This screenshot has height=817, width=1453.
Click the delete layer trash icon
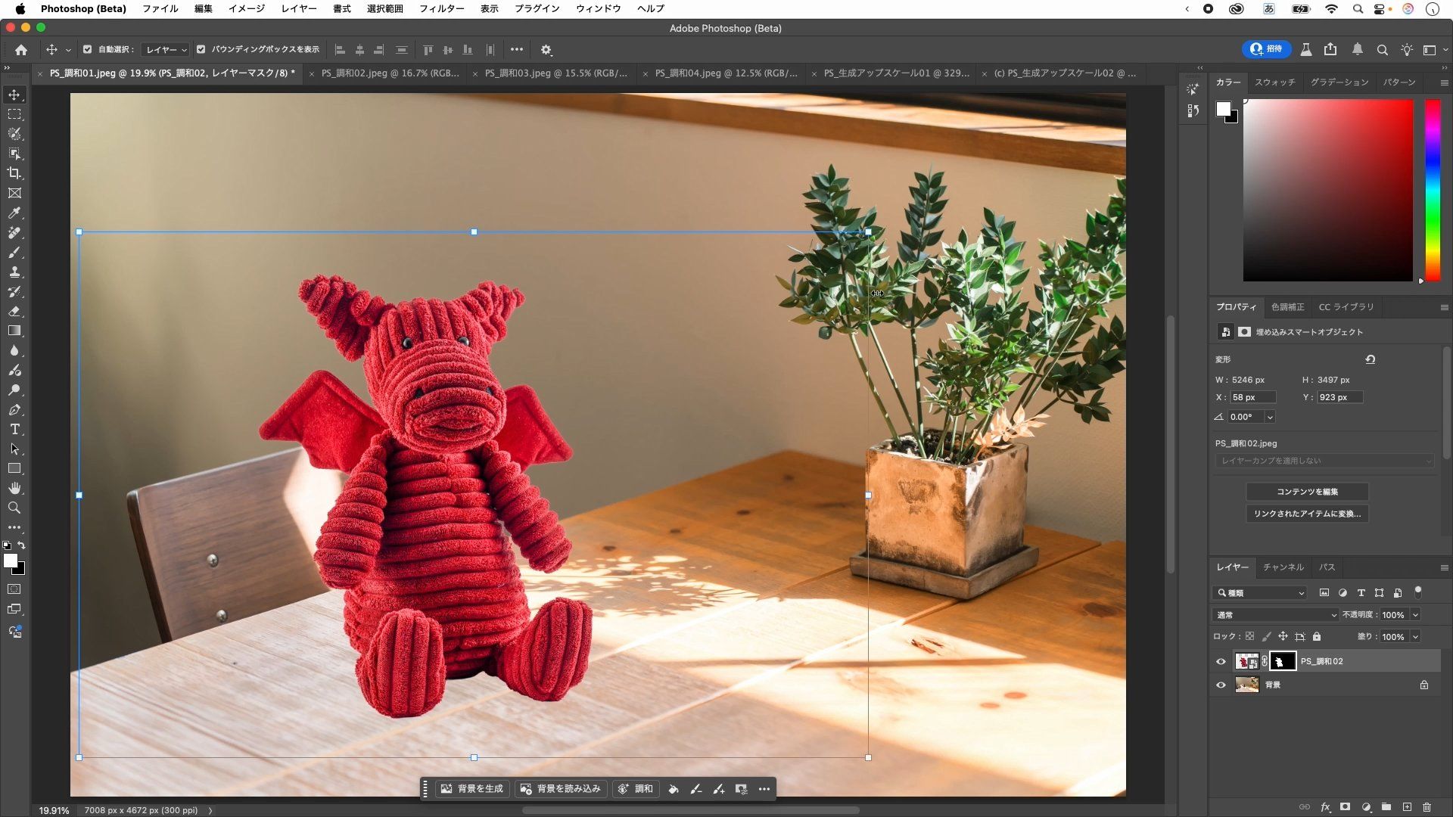point(1427,807)
